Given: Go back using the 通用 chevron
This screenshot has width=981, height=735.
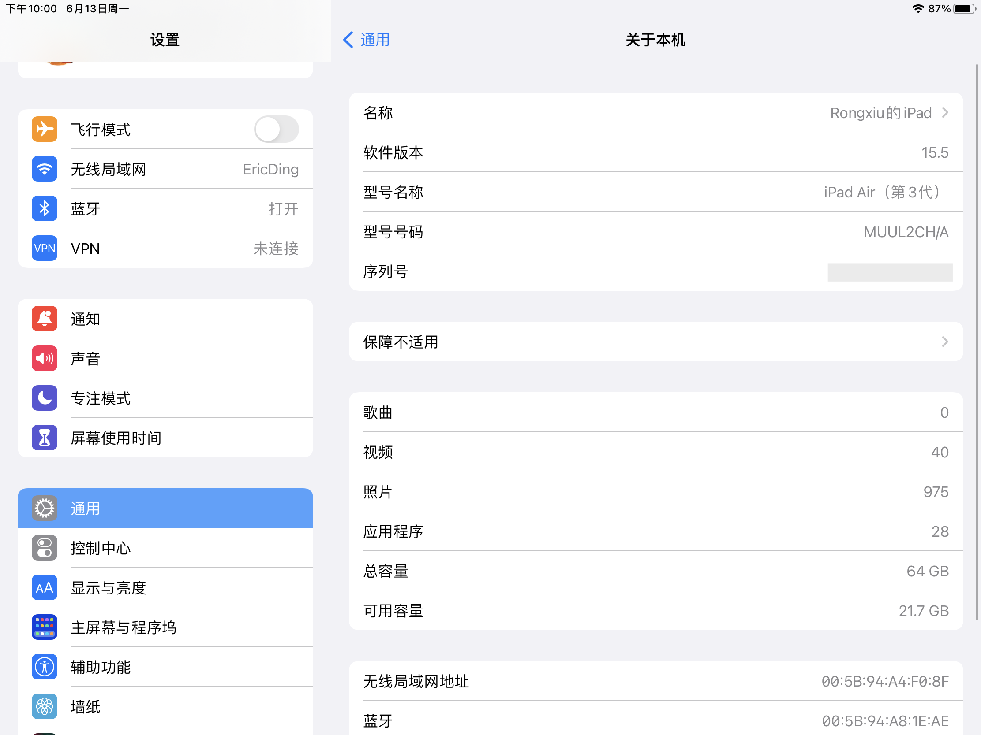Looking at the screenshot, I should pos(348,40).
